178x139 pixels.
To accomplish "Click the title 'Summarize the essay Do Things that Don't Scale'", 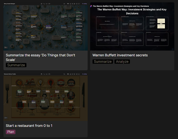I will pos(40,58).
